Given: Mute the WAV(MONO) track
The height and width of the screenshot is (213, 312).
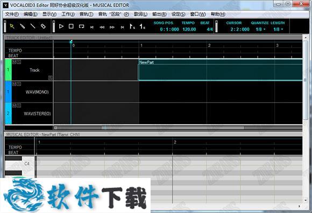Looking at the screenshot, I should [14, 84].
